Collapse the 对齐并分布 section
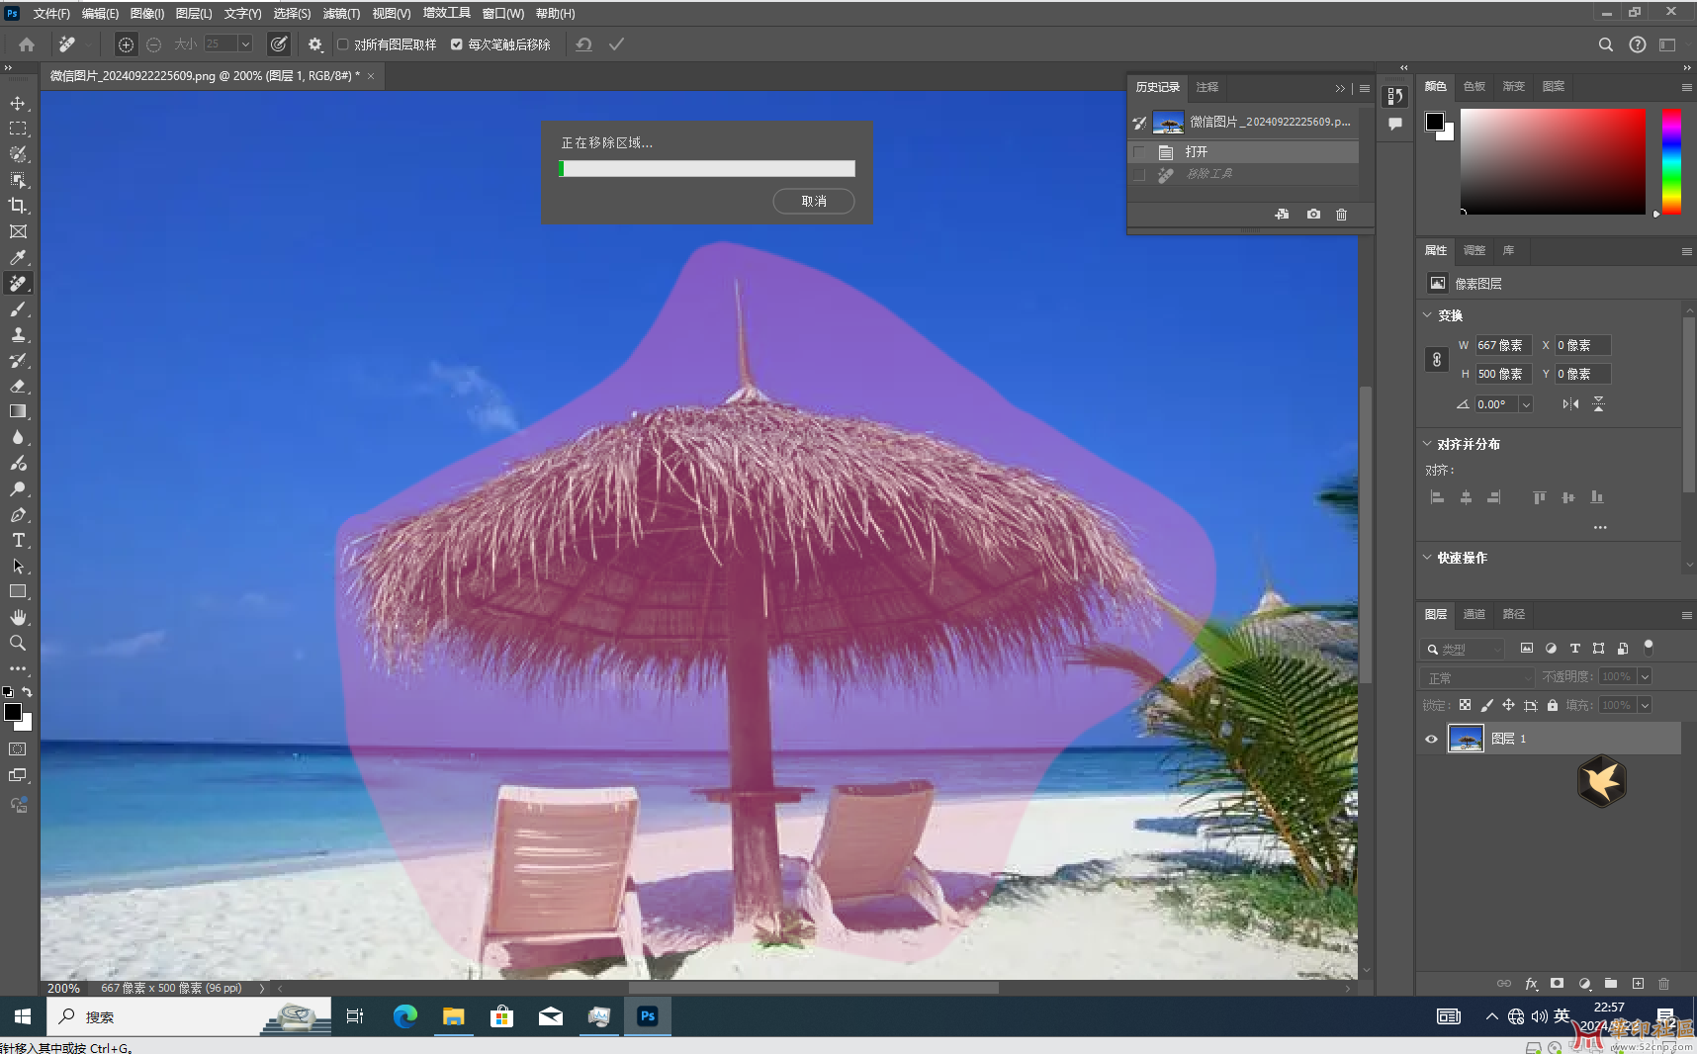Image resolution: width=1697 pixels, height=1054 pixels. pos(1427,444)
